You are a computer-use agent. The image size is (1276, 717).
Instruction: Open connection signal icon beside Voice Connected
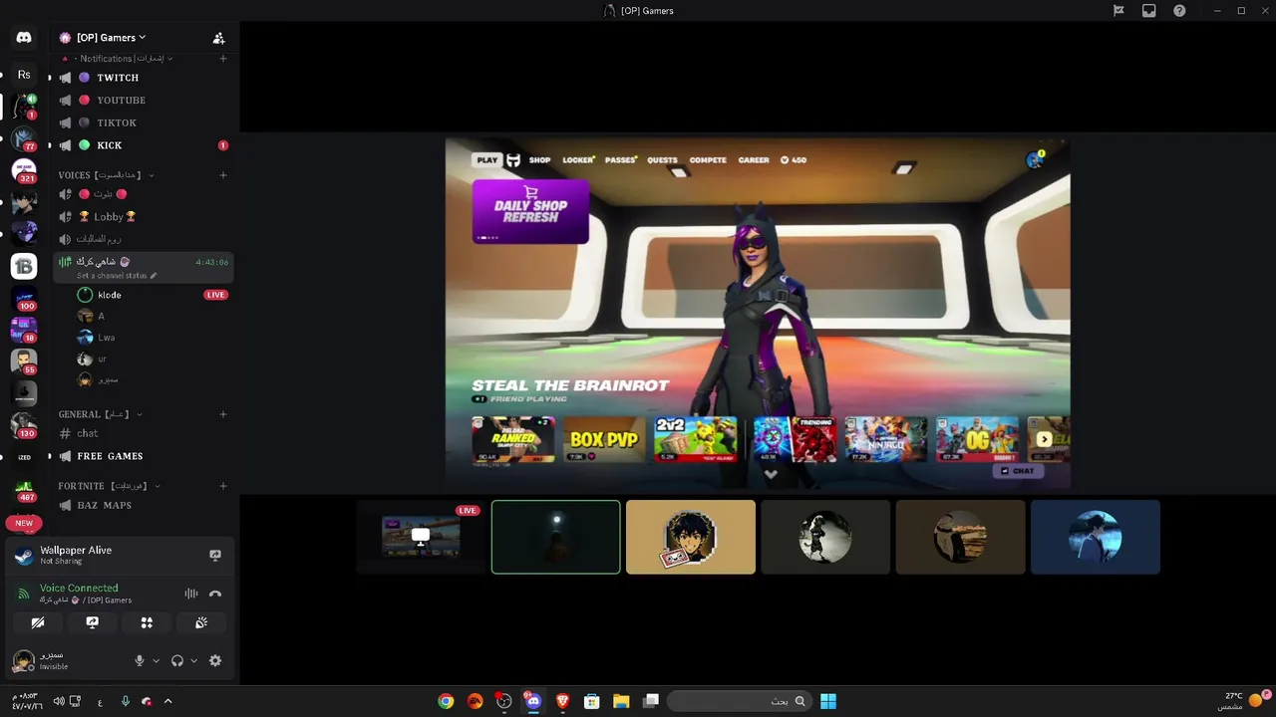[23, 594]
